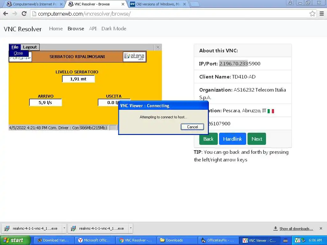Open the File menu in VNC preview
Image resolution: width=327 pixels, height=245 pixels.
tap(15, 47)
